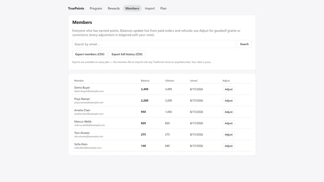324x182 pixels.
Task: Click Priya Raman's balance 2,200
Action: pos(145,101)
